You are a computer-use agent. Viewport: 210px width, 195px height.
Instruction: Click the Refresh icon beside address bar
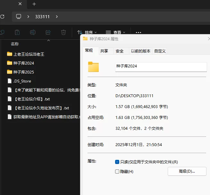click(x=2, y=17)
